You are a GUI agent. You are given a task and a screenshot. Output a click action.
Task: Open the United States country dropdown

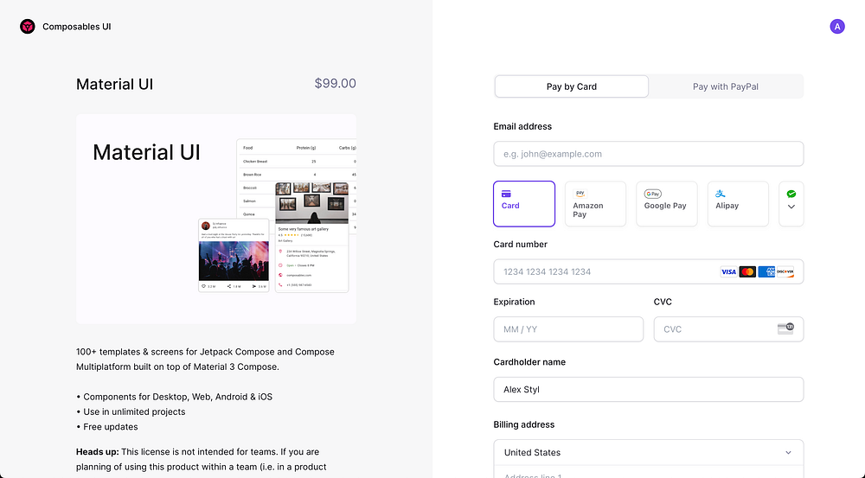649,452
